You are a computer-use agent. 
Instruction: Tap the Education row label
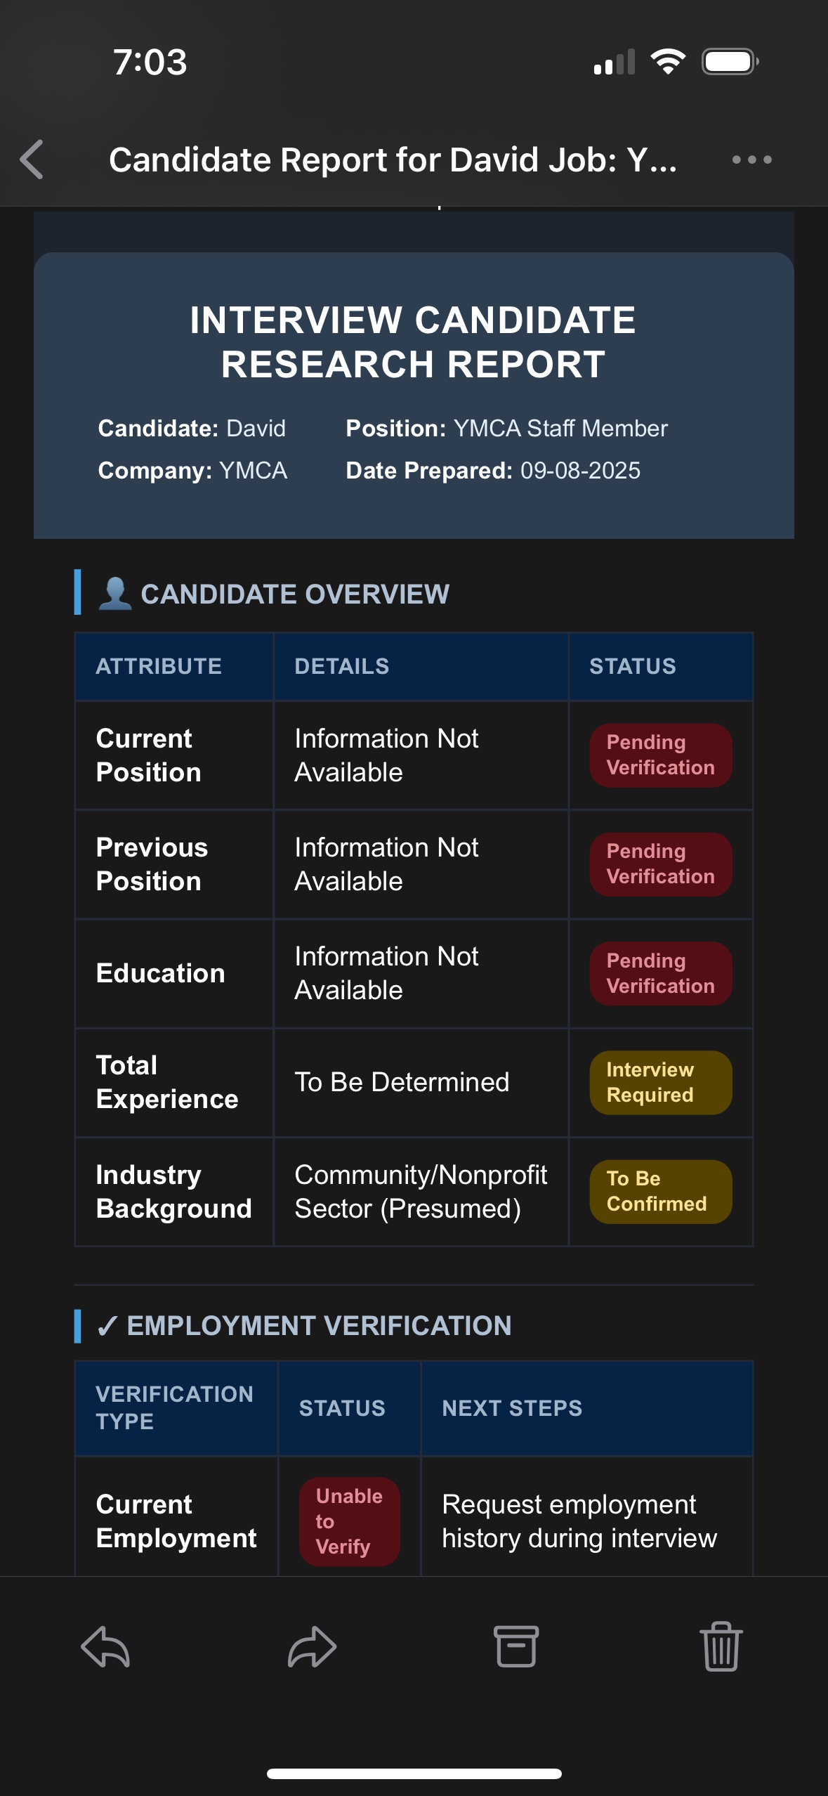160,973
